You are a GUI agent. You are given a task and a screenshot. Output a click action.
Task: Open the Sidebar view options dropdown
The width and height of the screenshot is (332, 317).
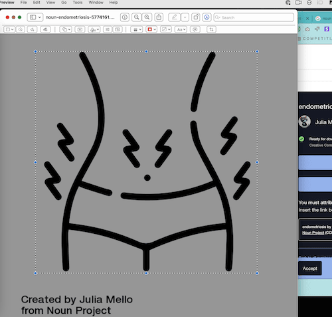click(x=35, y=17)
